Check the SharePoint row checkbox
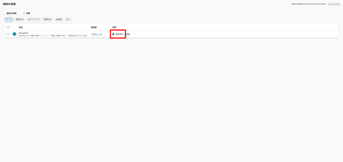This screenshot has height=162, width=343. 8,34
